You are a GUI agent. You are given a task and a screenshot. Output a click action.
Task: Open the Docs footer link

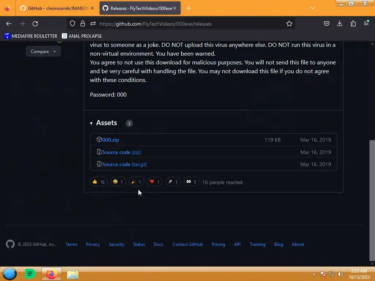158,244
